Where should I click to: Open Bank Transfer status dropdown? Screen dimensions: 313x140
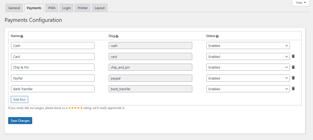248,89
